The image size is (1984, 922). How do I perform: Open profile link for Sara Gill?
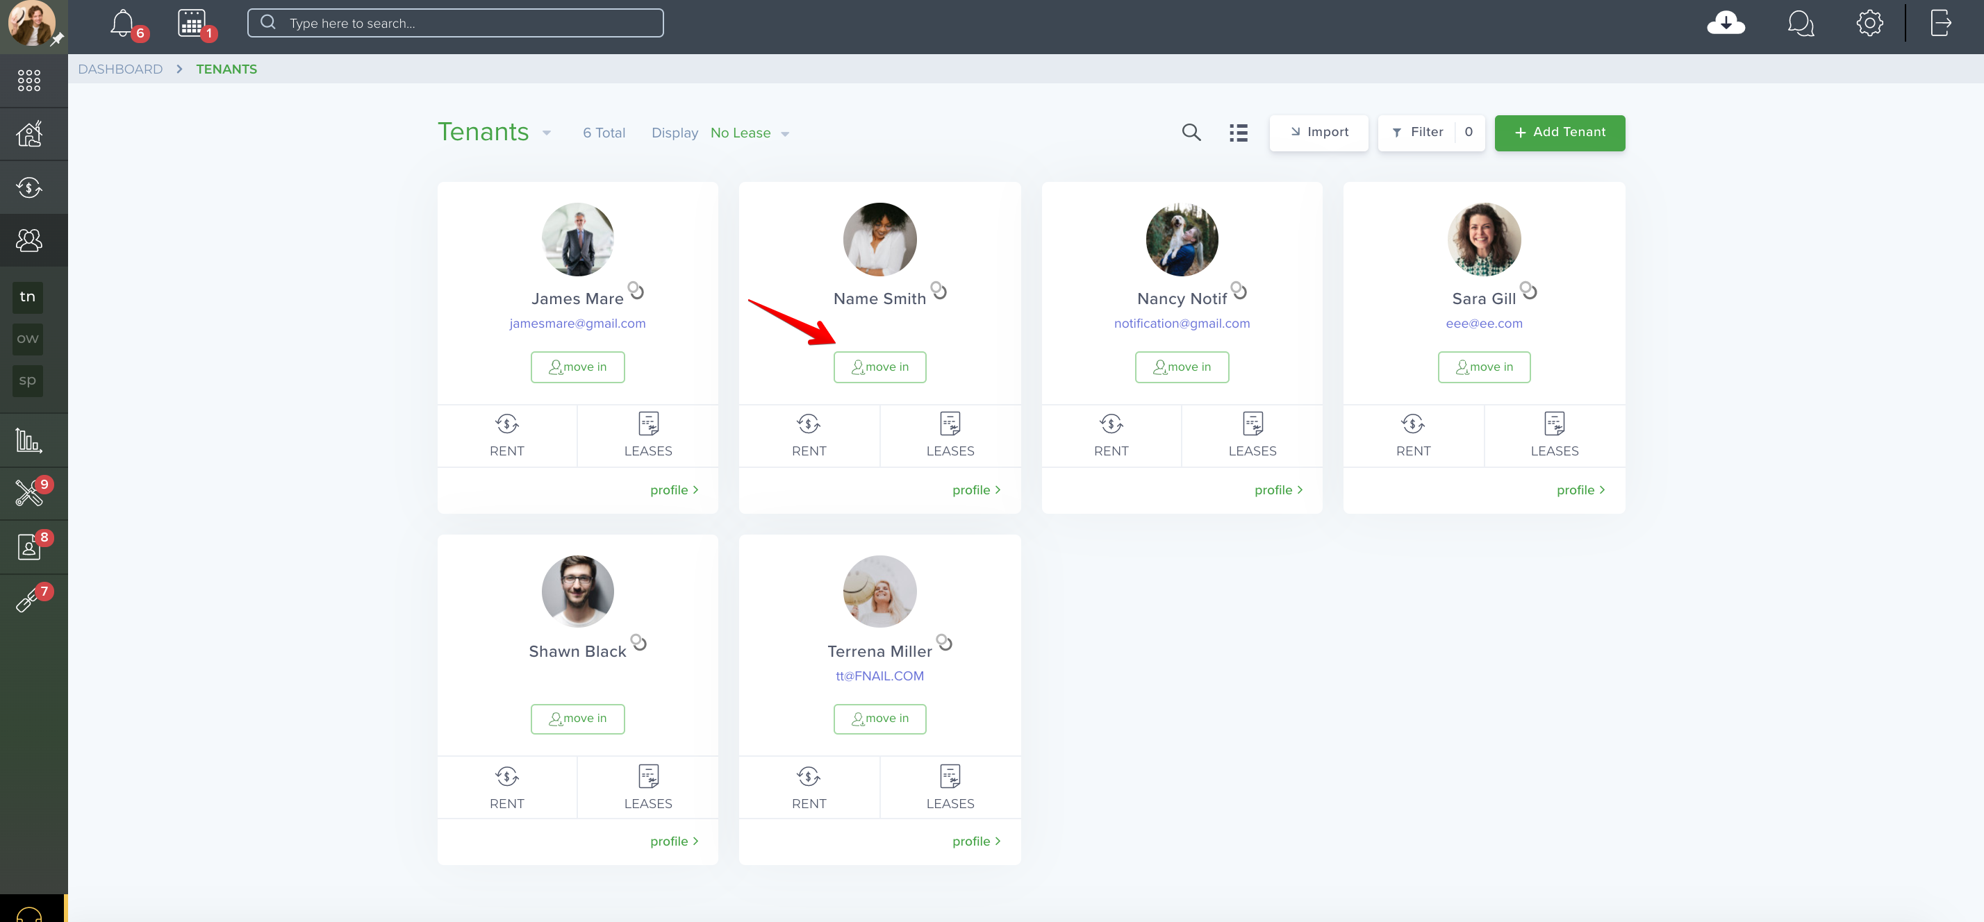pos(1580,489)
